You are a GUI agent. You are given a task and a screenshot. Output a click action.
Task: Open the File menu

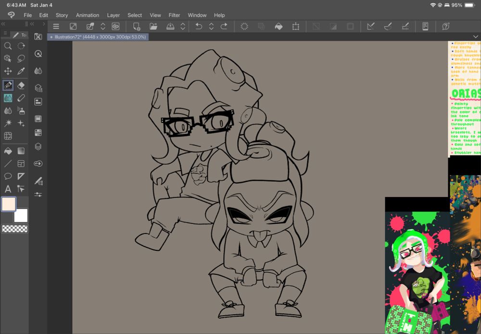pos(27,15)
